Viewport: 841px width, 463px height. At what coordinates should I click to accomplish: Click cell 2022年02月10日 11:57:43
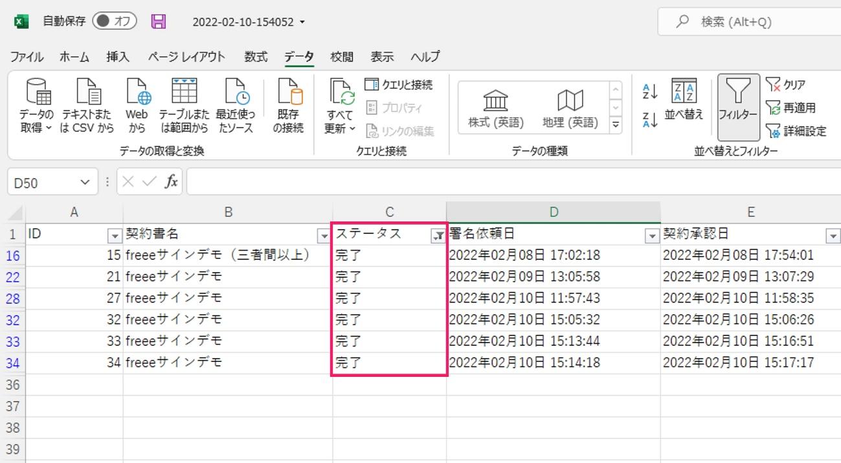click(x=554, y=298)
